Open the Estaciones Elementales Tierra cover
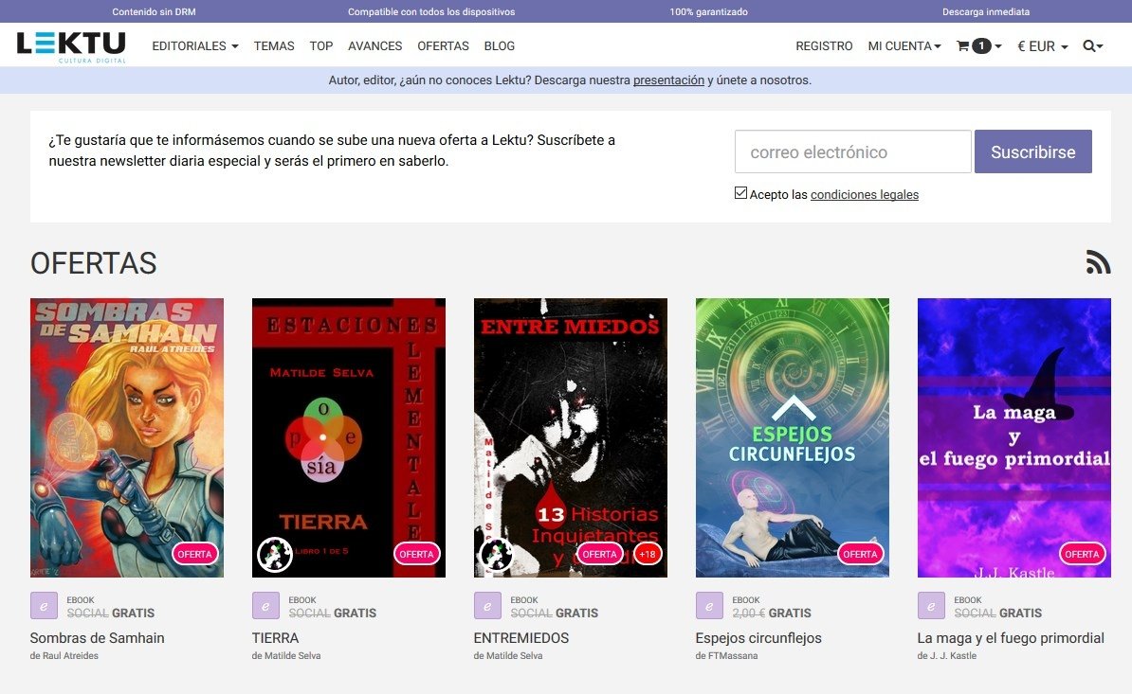 349,437
